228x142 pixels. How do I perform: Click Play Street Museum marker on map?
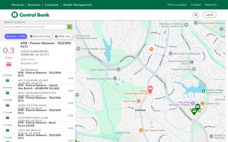coord(193,103)
